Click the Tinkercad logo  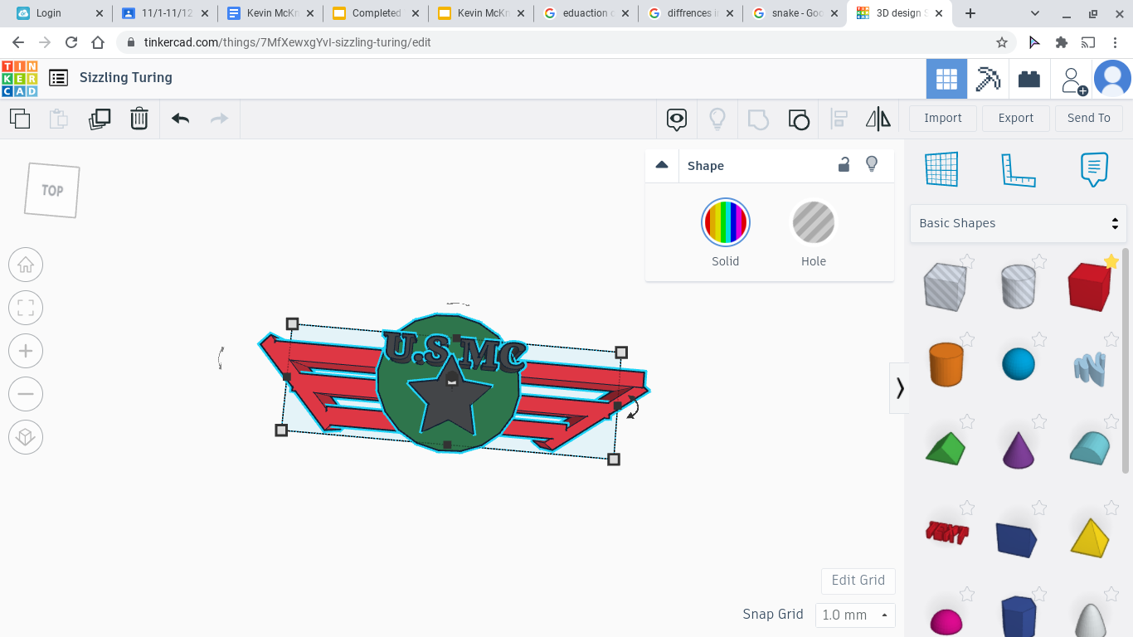click(x=19, y=79)
